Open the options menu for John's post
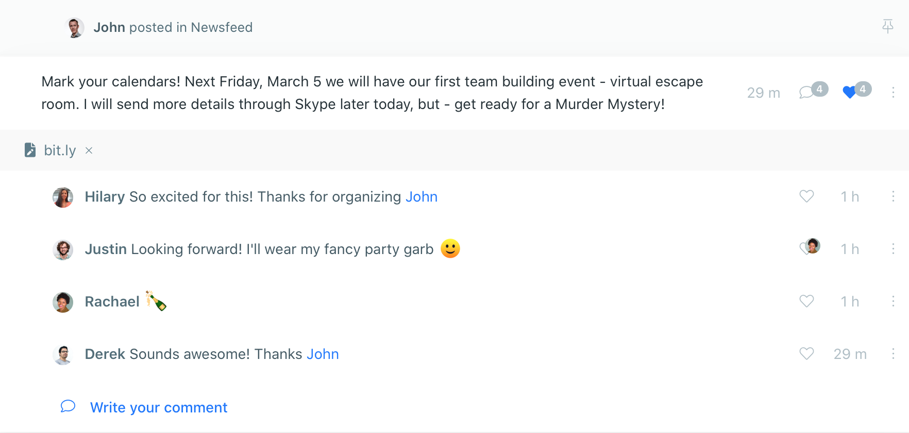 click(893, 92)
